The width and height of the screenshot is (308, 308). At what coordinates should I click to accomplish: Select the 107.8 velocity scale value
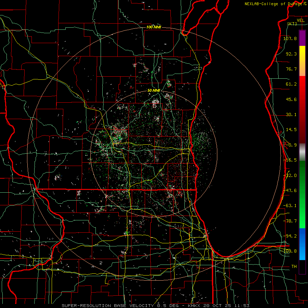pyautogui.click(x=290, y=38)
